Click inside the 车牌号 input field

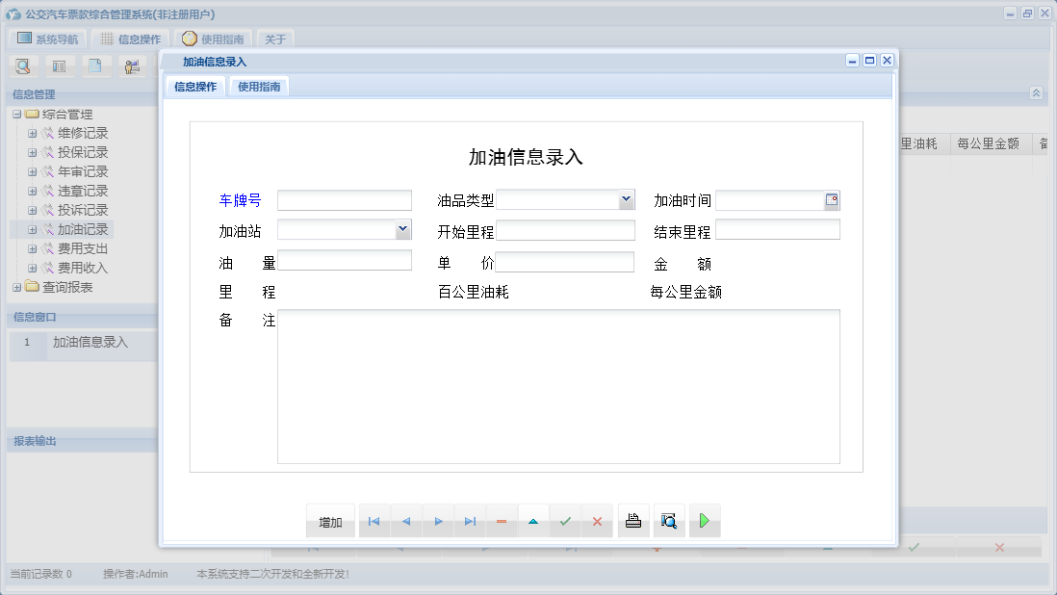click(x=344, y=199)
